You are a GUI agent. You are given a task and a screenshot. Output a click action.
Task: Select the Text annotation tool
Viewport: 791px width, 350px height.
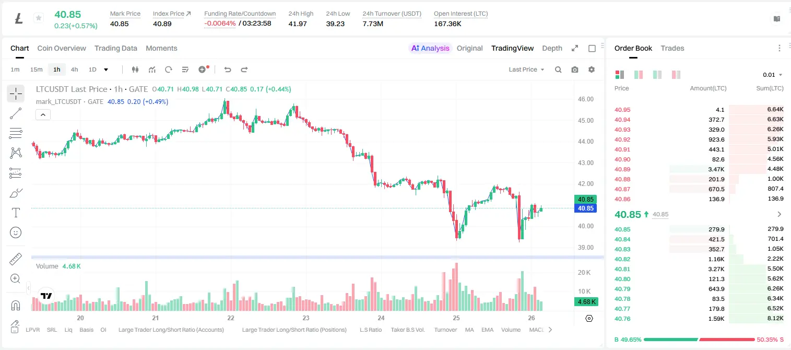pyautogui.click(x=16, y=213)
